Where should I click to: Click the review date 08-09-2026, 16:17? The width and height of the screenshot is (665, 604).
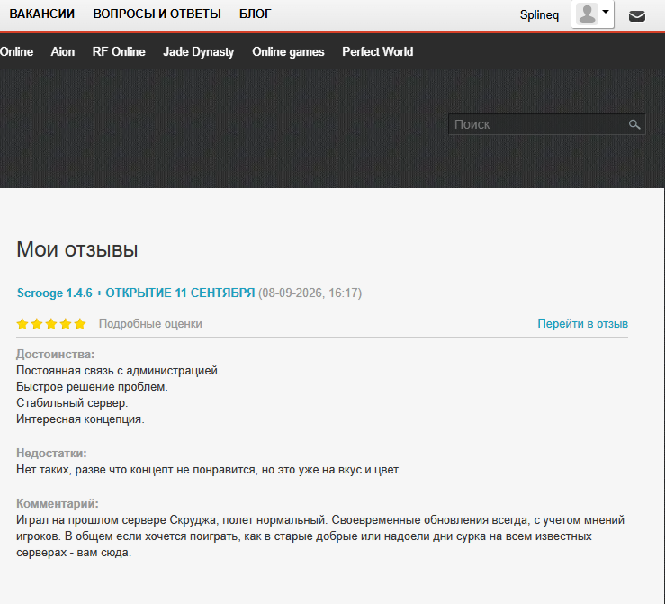pos(310,293)
